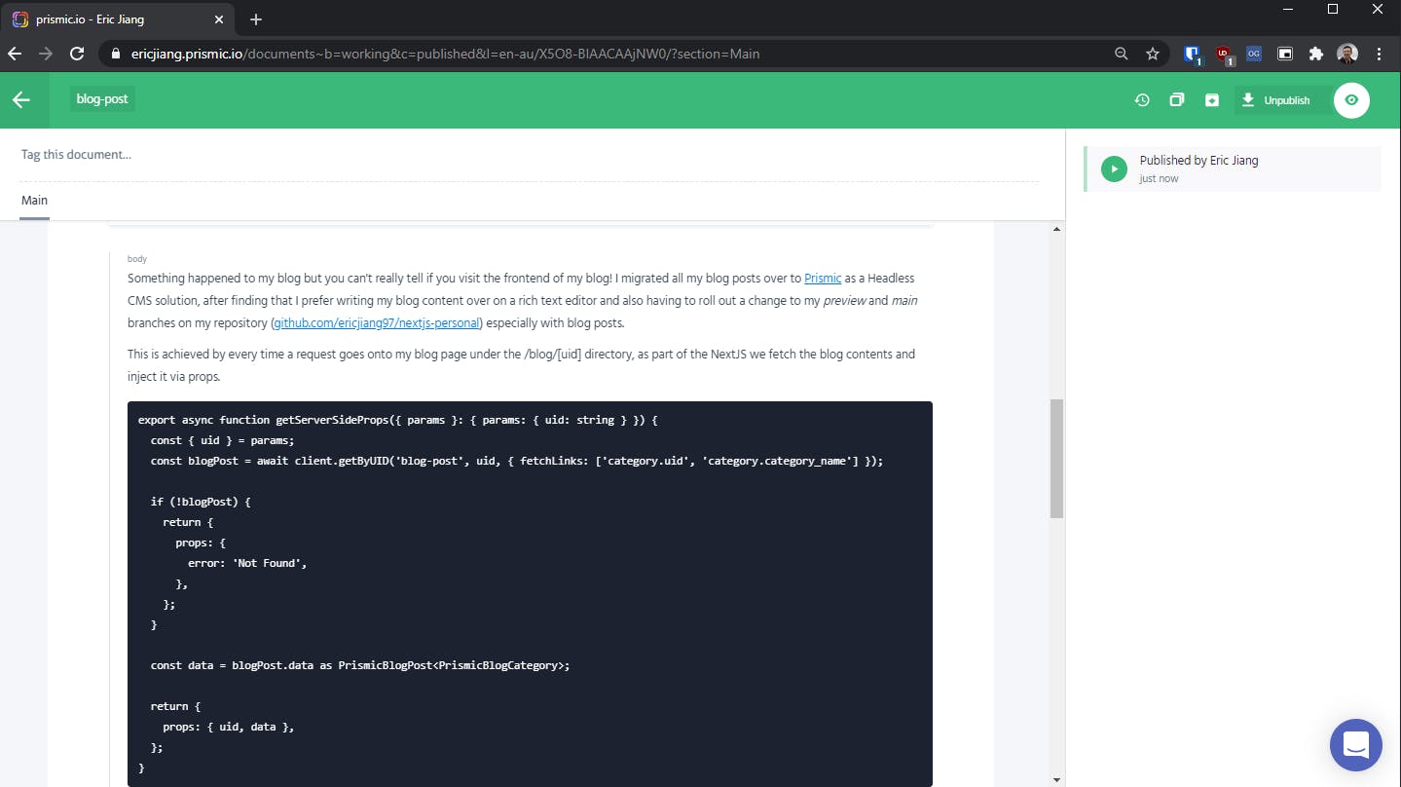Click browser forward navigation arrow
The height and width of the screenshot is (787, 1401).
click(x=46, y=54)
